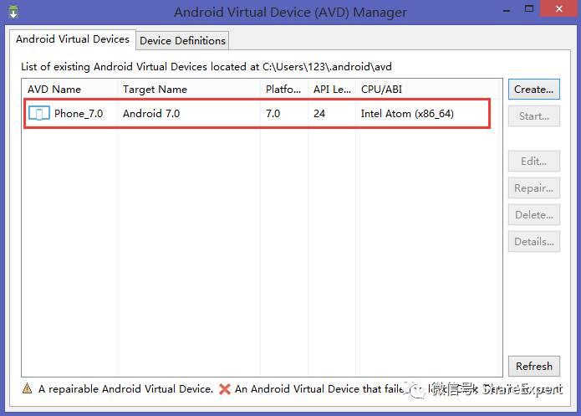Sort by the API Level column header
This screenshot has width=581, height=416.
tap(331, 90)
